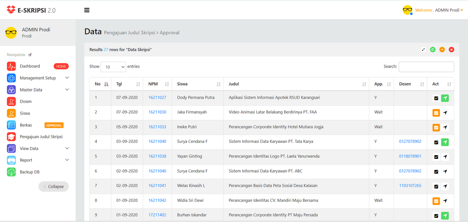Toggle the hamburger sidebar menu icon
The image size is (468, 222).
point(87,10)
